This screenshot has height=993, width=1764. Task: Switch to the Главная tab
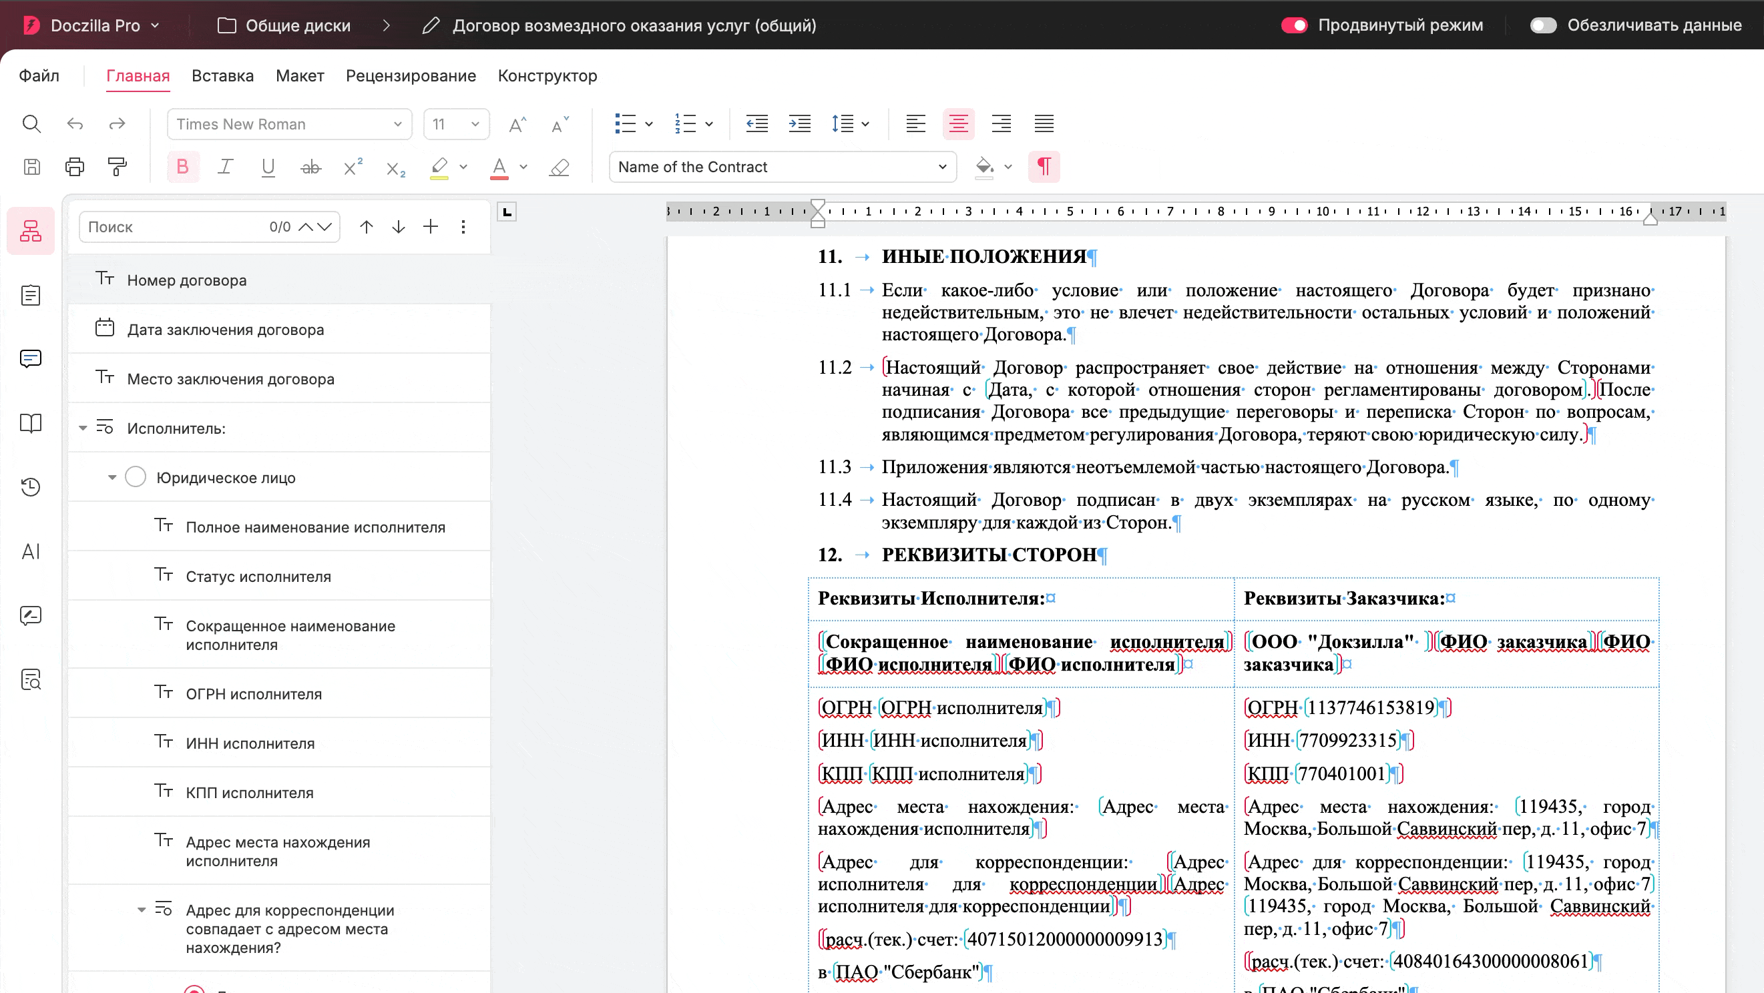pos(138,75)
